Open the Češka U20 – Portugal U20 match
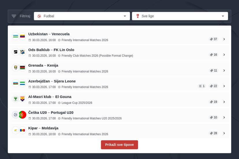This screenshot has height=159, width=239. pos(51,112)
